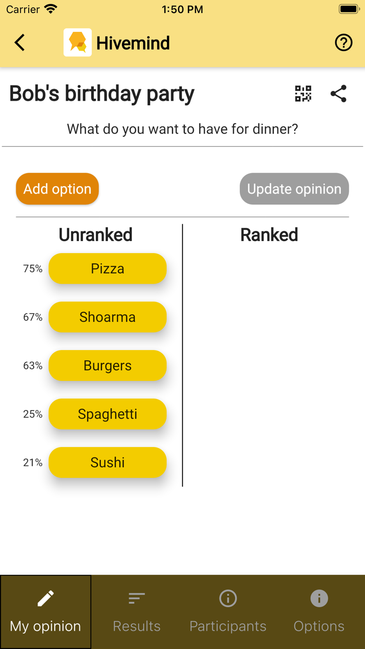
Task: Switch to the Results tab
Action: pyautogui.click(x=136, y=612)
